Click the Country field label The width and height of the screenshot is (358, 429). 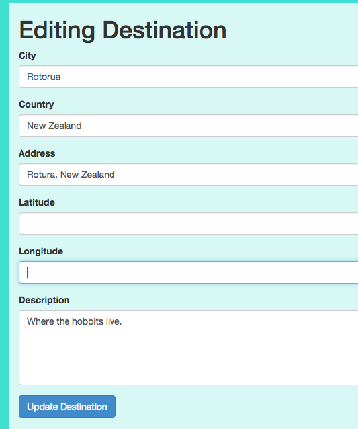click(36, 104)
